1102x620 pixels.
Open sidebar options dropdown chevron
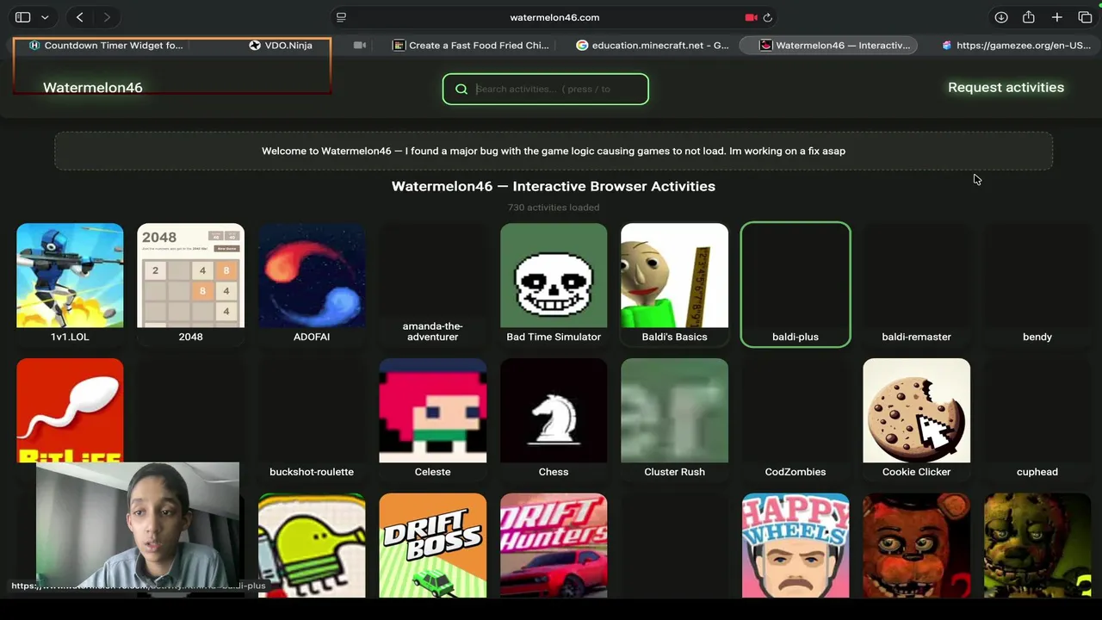point(45,17)
